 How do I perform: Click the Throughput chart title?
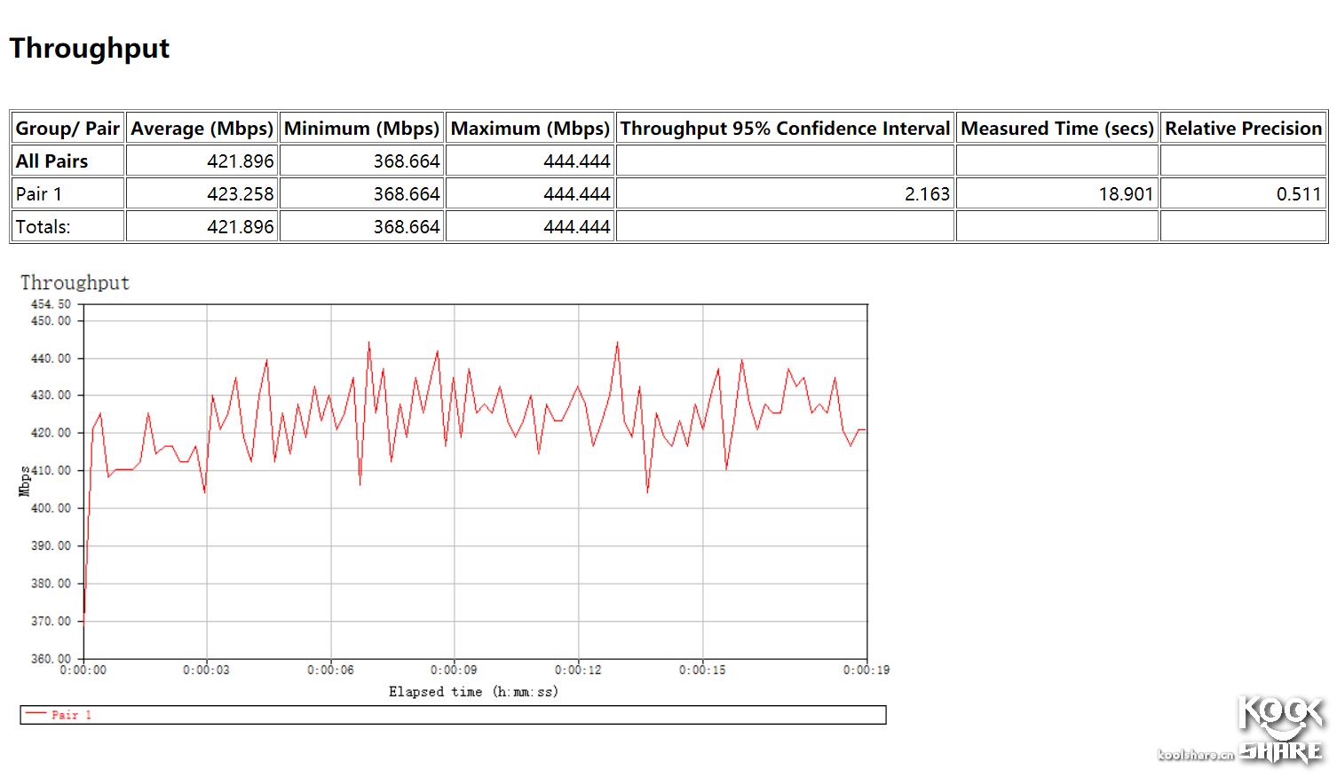pos(75,282)
